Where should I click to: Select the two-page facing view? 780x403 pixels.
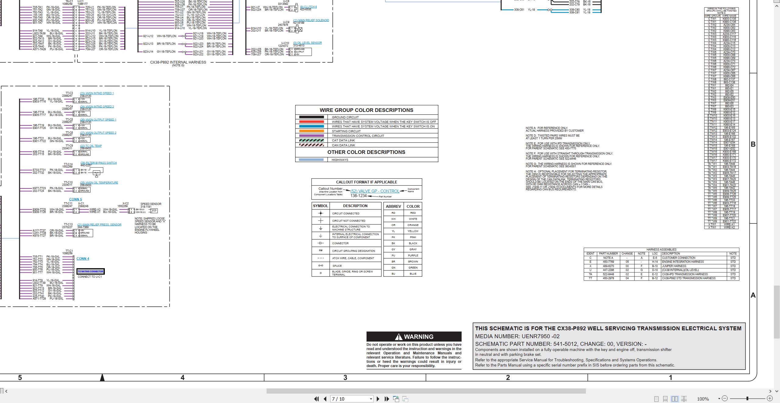tap(675, 399)
